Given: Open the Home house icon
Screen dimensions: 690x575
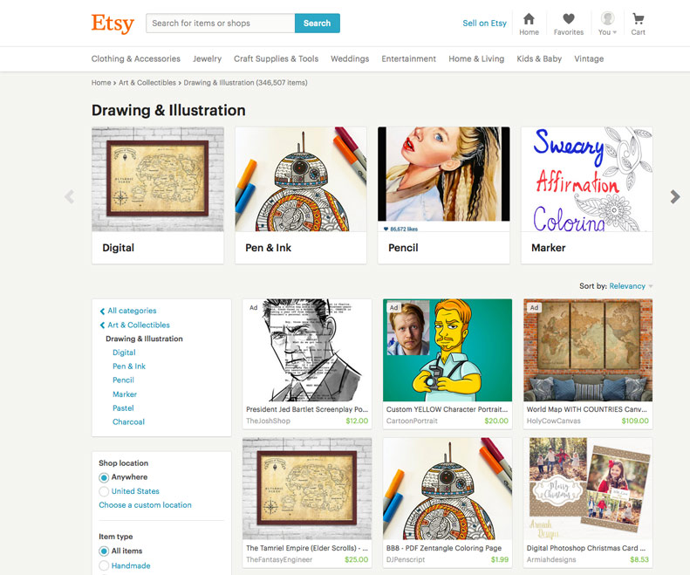Looking at the screenshot, I should (529, 19).
